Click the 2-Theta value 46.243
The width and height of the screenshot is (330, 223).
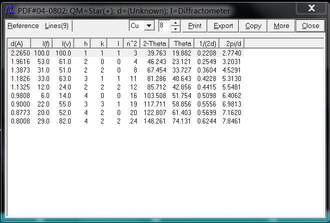(157, 62)
